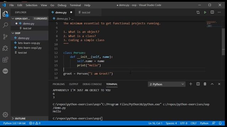
Task: Select the Terminal panel tab
Action: click(112, 84)
